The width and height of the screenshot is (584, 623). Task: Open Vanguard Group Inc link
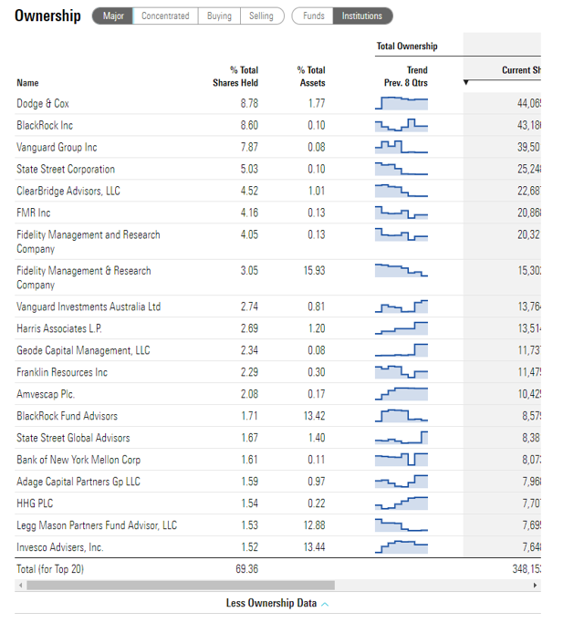coord(57,147)
